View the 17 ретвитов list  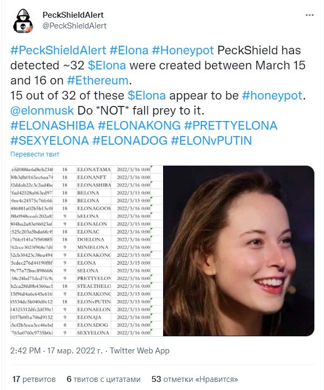pos(34,379)
